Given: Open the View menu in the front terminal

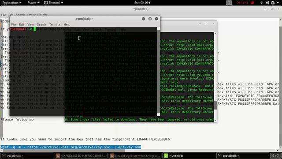Looking at the screenshot, I should [30, 25].
